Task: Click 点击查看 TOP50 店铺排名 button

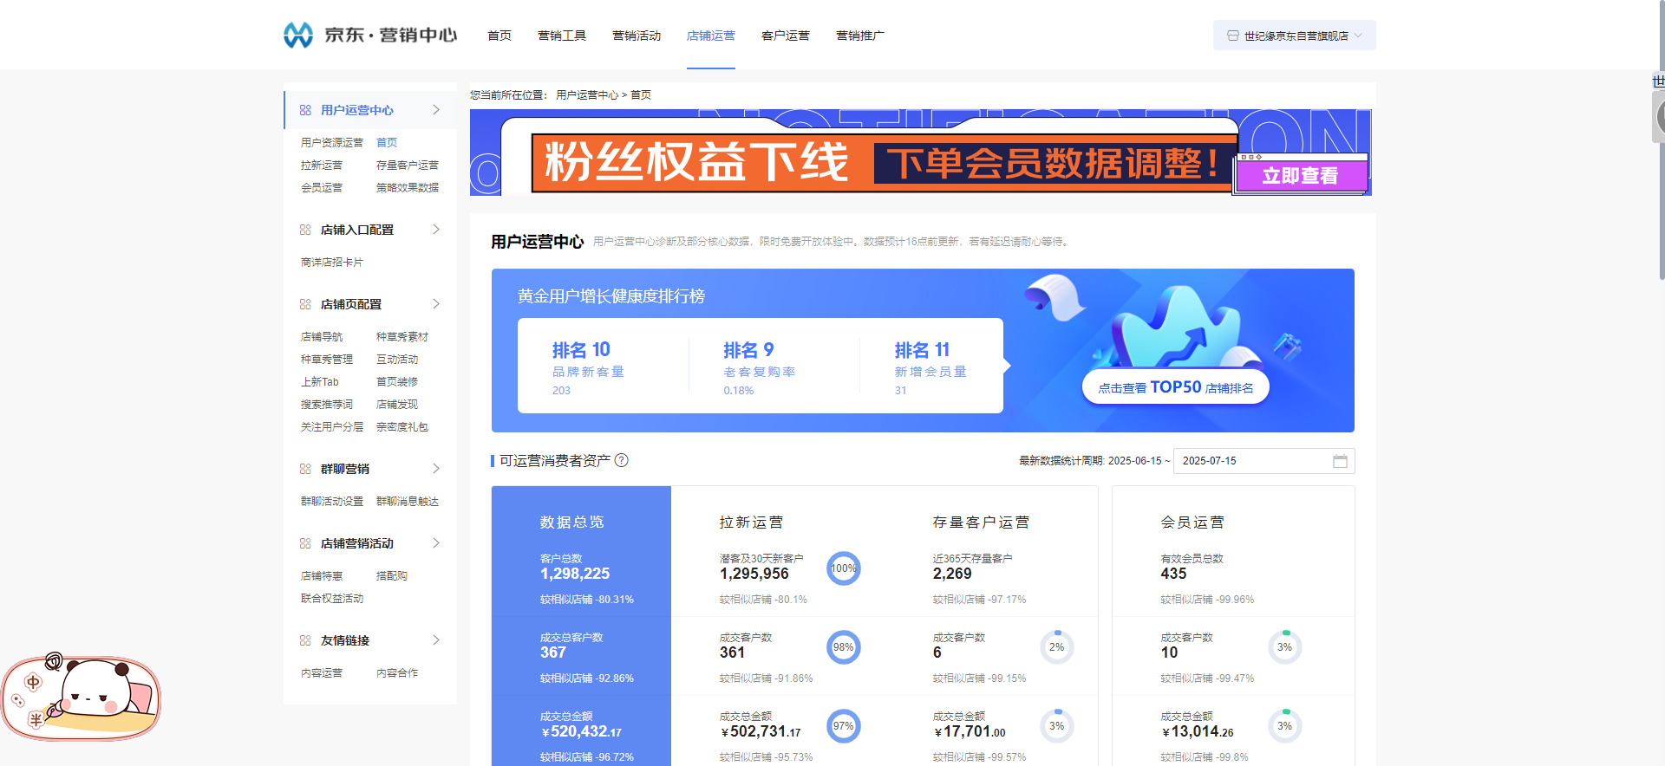Action: point(1175,387)
